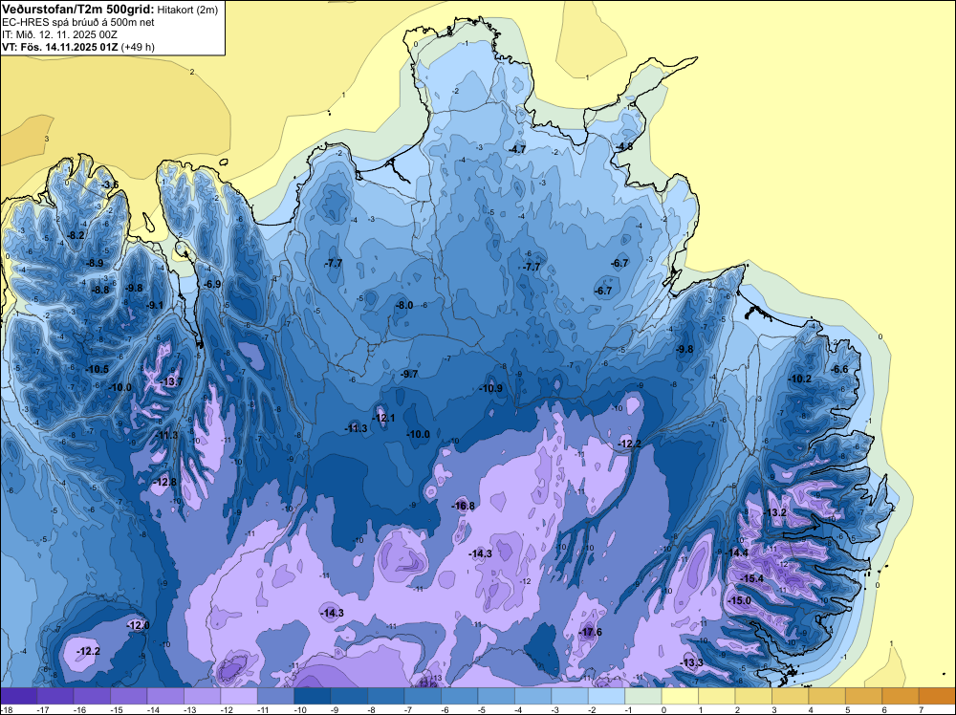Viewport: 956px width, 715px height.
Task: Click the -9.1 temperature label
Action: coord(154,305)
